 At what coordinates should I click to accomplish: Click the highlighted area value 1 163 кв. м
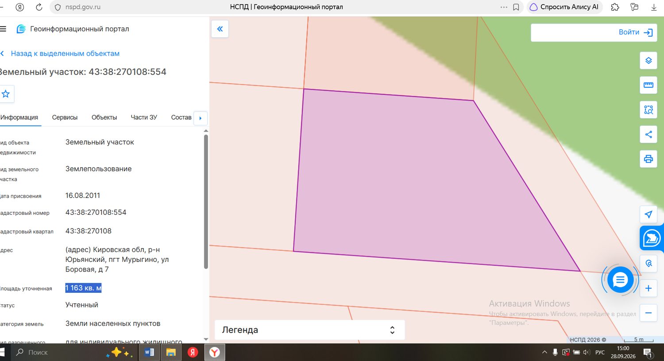point(84,288)
